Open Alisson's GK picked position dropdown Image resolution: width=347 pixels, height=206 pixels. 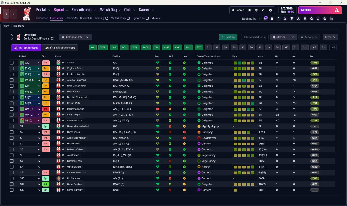coord(30,63)
